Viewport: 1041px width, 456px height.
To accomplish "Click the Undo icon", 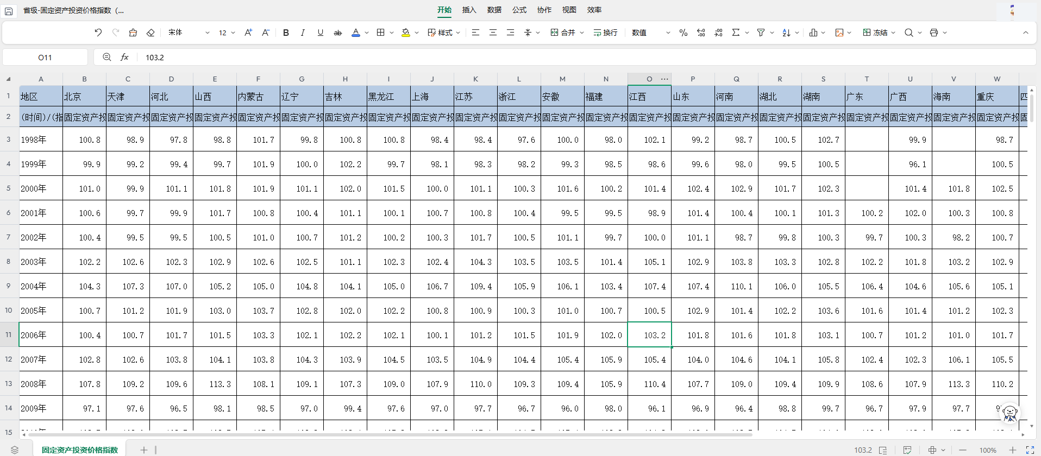I will coord(98,33).
